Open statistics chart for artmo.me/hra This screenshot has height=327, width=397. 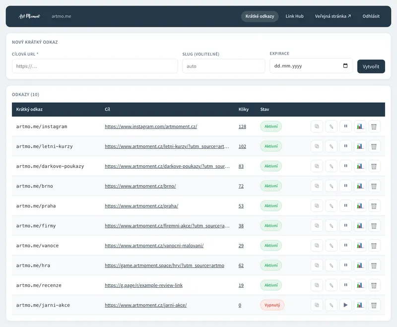[x=360, y=265]
